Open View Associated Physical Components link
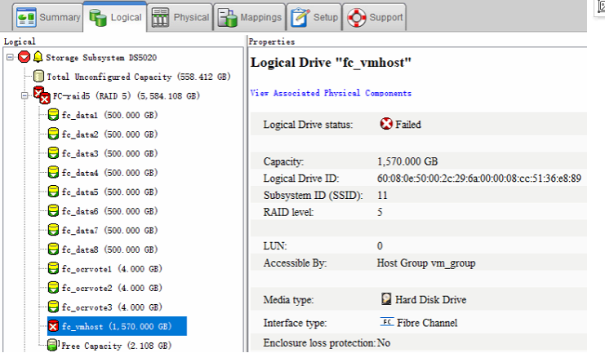This screenshot has width=605, height=353. tap(330, 94)
